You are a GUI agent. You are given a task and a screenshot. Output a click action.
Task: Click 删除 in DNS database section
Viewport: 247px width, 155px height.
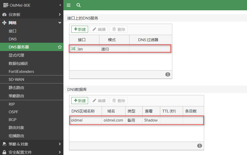click(119, 100)
